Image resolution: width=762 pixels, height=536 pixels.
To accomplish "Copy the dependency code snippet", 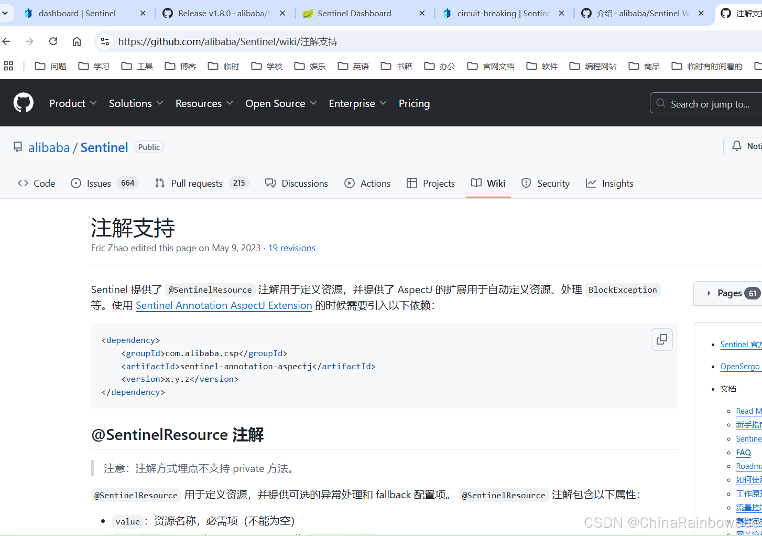I will tap(661, 339).
